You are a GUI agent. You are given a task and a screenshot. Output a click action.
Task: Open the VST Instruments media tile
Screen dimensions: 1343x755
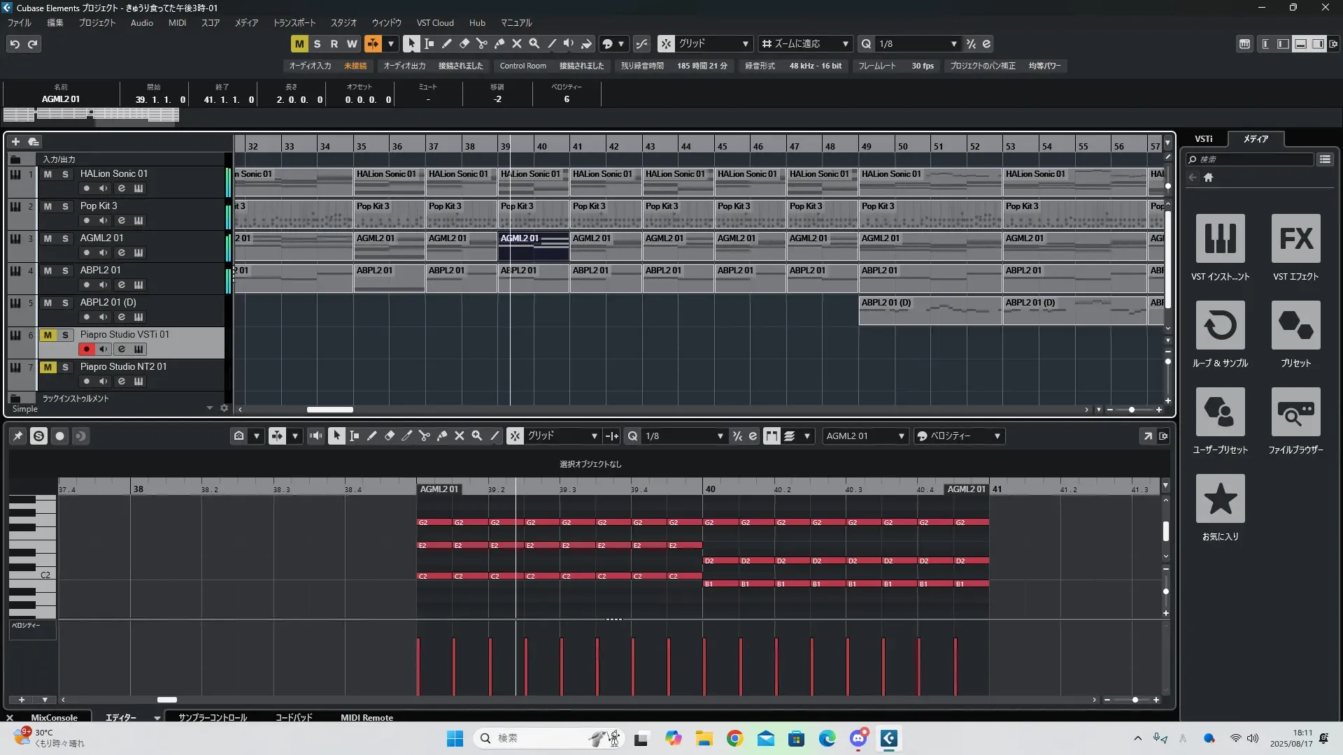point(1220,239)
